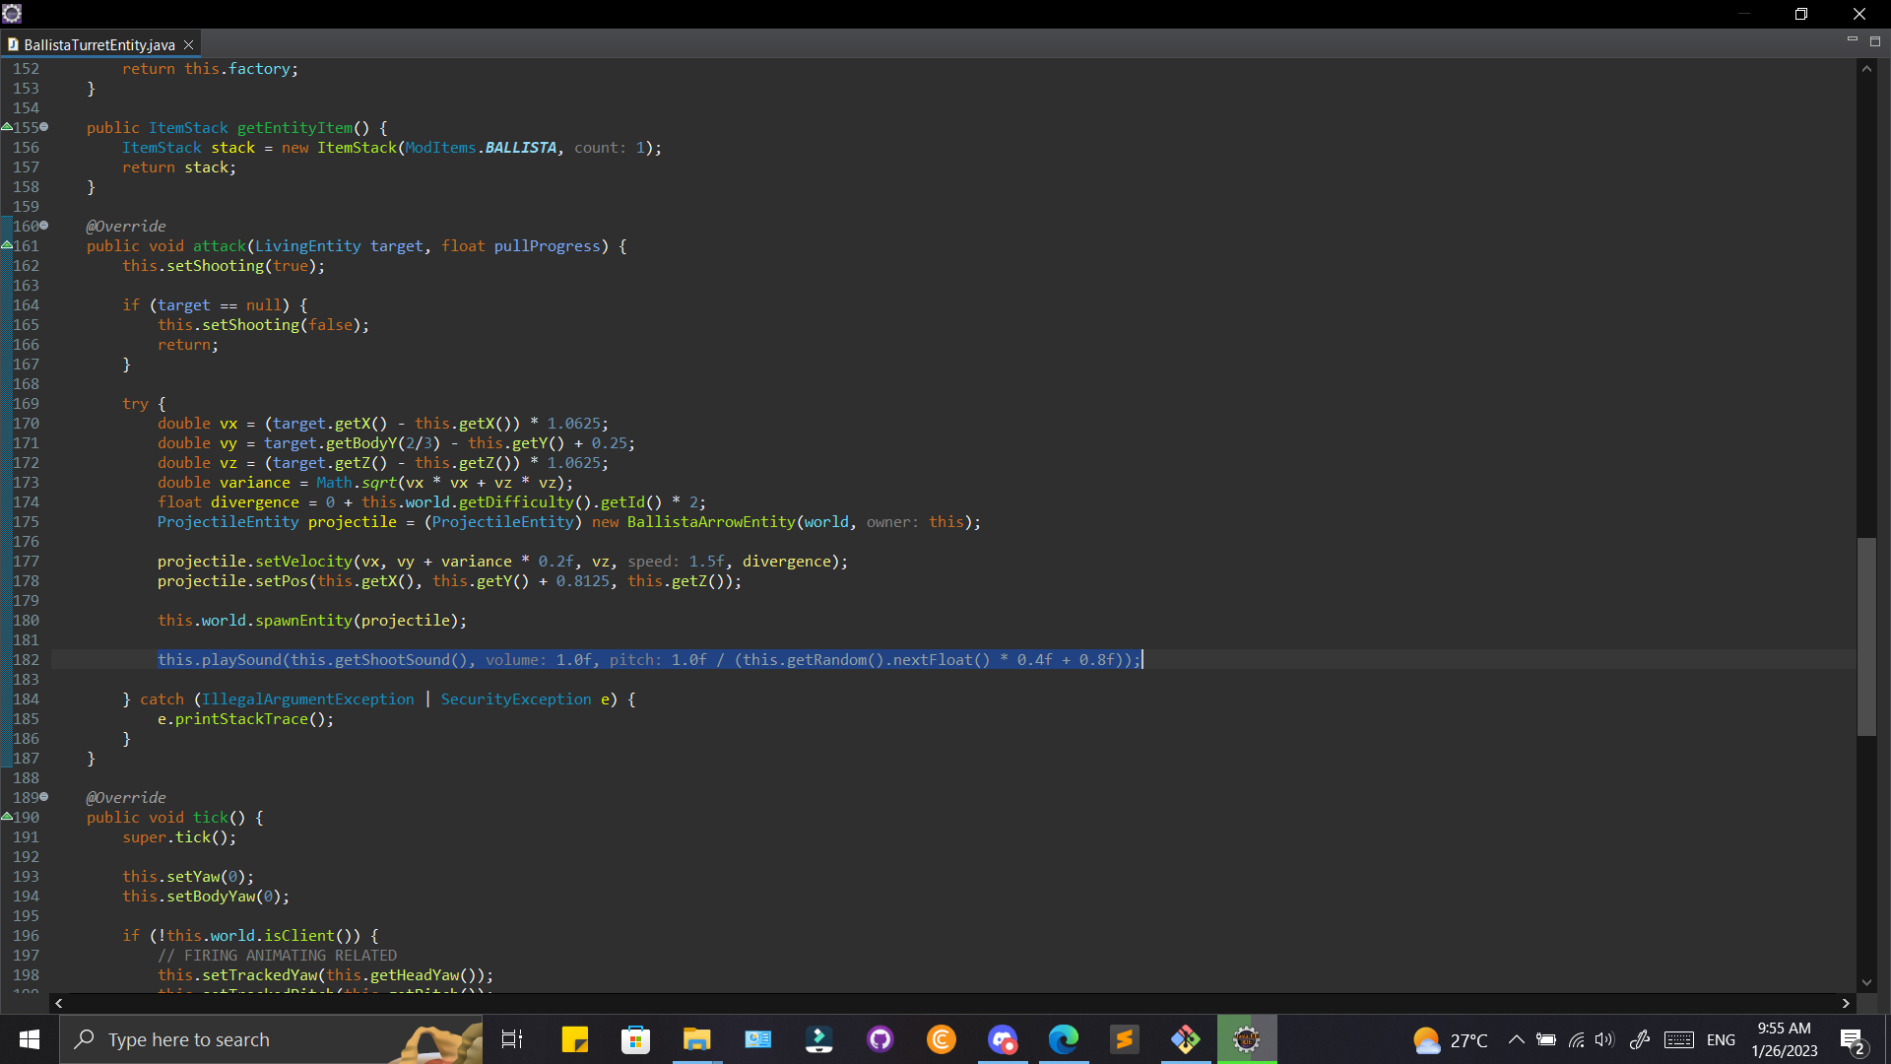Image resolution: width=1891 pixels, height=1064 pixels.
Task: Click the override marker triangle at line 190
Action: pos(7,817)
